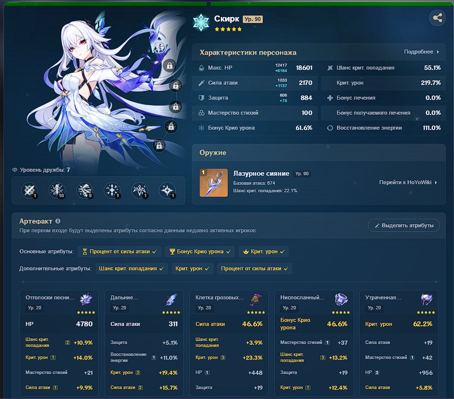Click the Крит. урон 219.7% stat row
The image size is (454, 399).
pyautogui.click(x=383, y=83)
